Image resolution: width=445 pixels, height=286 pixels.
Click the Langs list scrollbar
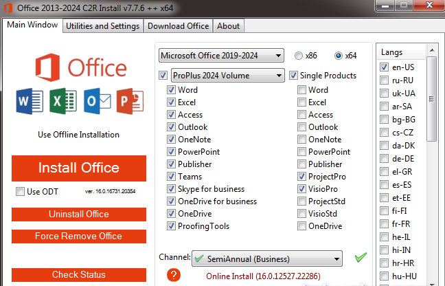(x=431, y=165)
